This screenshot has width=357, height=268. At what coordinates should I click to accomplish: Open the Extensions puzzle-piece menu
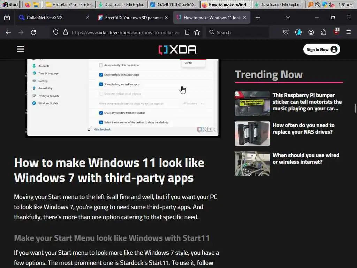(x=324, y=32)
